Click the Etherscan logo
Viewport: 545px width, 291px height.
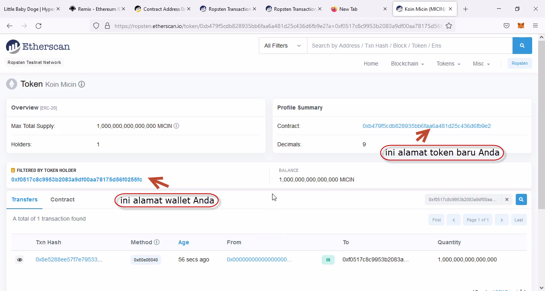(x=38, y=46)
